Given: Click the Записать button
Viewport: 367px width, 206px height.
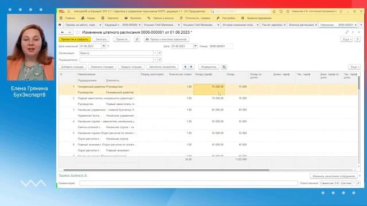Looking at the screenshot, I should pyautogui.click(x=101, y=39).
